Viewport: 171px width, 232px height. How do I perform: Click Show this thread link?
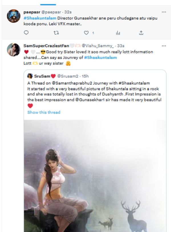coord(44,112)
